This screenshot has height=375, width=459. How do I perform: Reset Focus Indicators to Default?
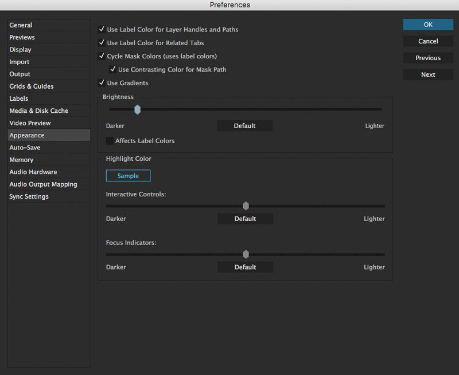coord(245,267)
